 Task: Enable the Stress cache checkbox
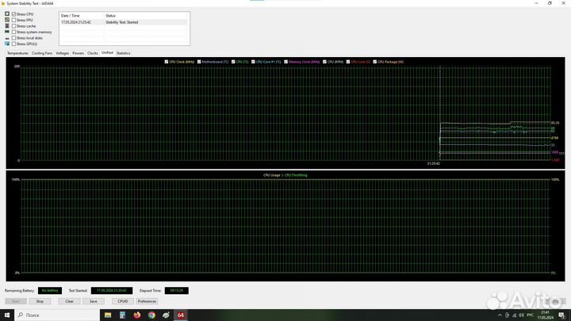(x=13, y=26)
